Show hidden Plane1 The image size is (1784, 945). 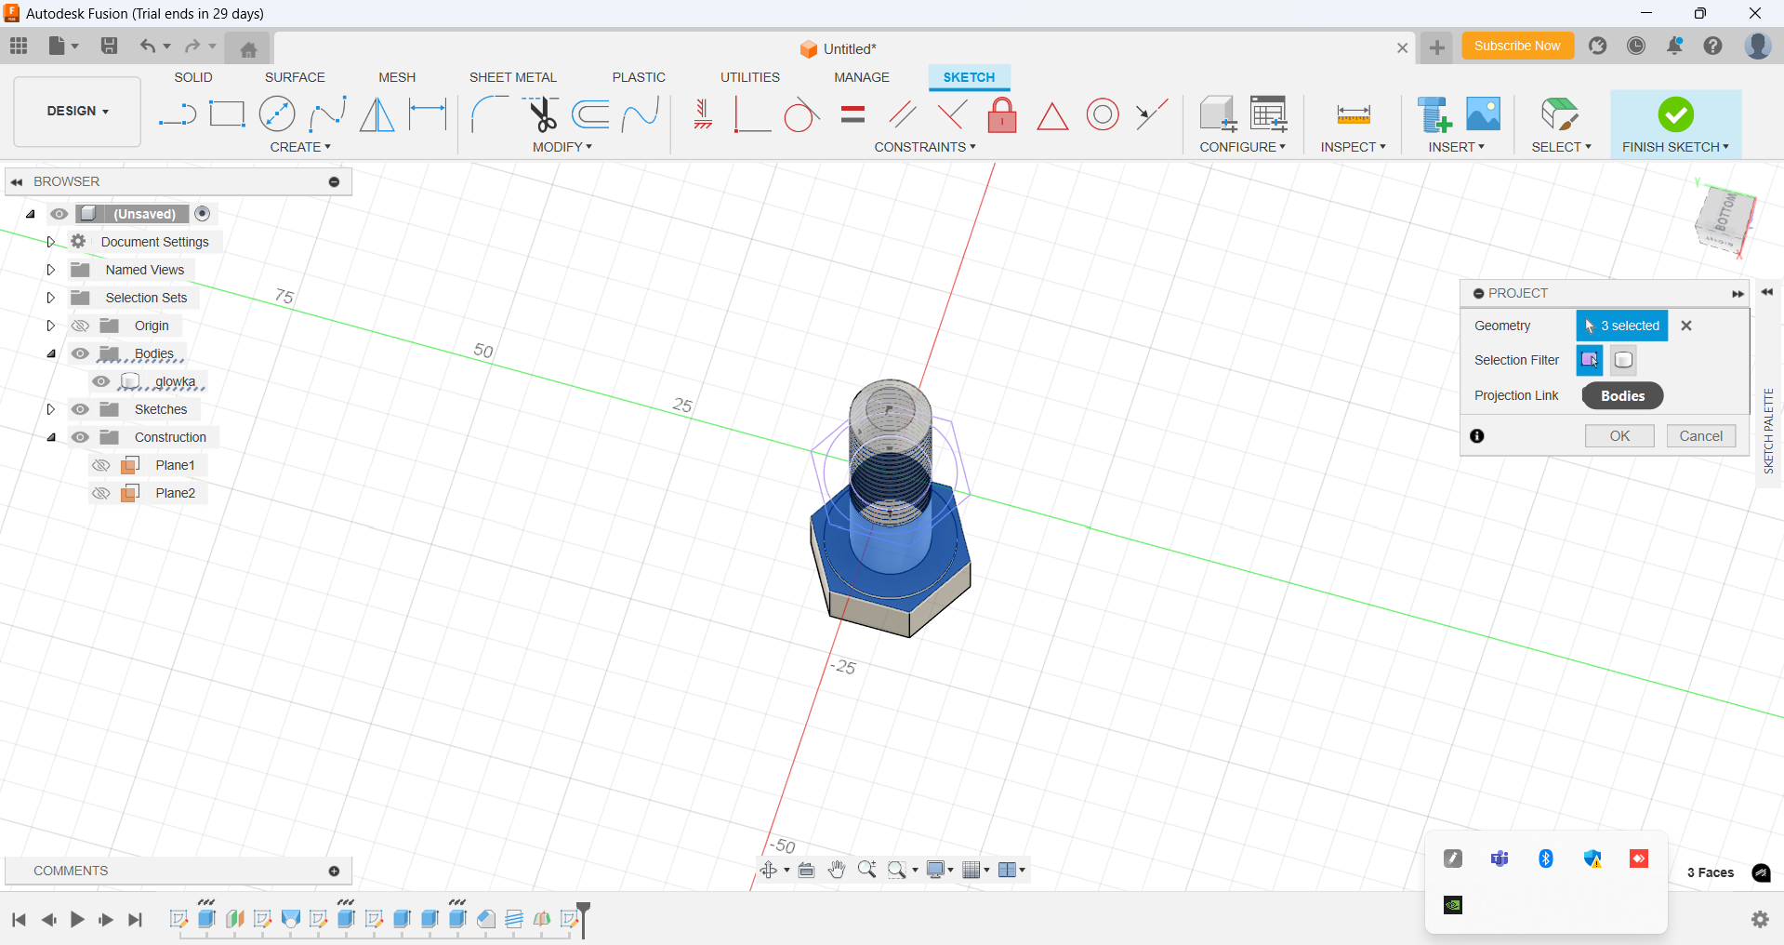tap(101, 465)
